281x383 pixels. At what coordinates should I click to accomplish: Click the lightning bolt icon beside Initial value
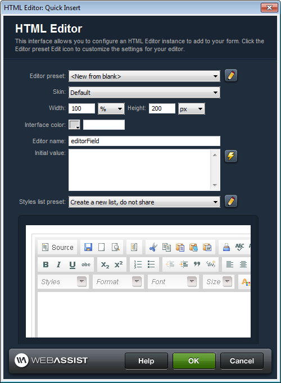coord(231,156)
